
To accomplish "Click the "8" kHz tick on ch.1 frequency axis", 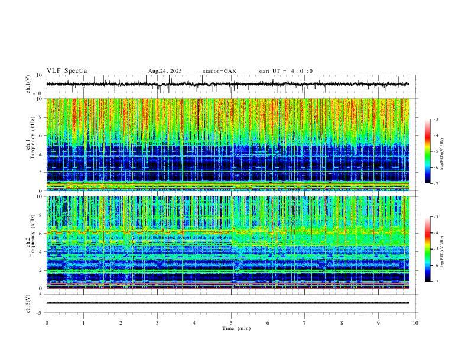I will pos(41,117).
